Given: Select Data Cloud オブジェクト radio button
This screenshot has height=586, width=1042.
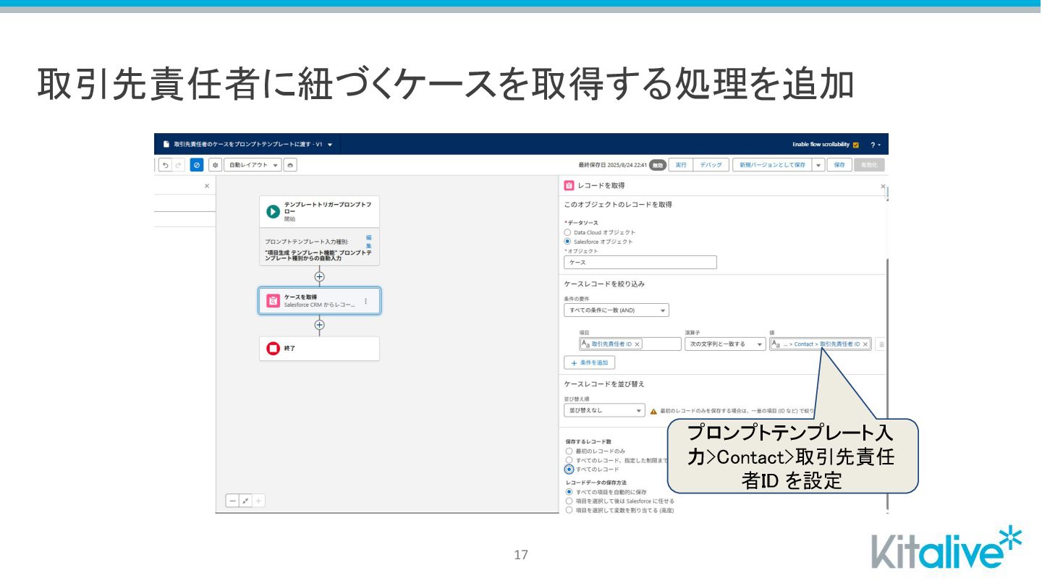Looking at the screenshot, I should coord(567,232).
